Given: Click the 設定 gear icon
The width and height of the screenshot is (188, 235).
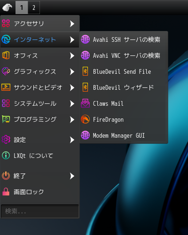Looking at the screenshot, I should pyautogui.click(x=6, y=140).
